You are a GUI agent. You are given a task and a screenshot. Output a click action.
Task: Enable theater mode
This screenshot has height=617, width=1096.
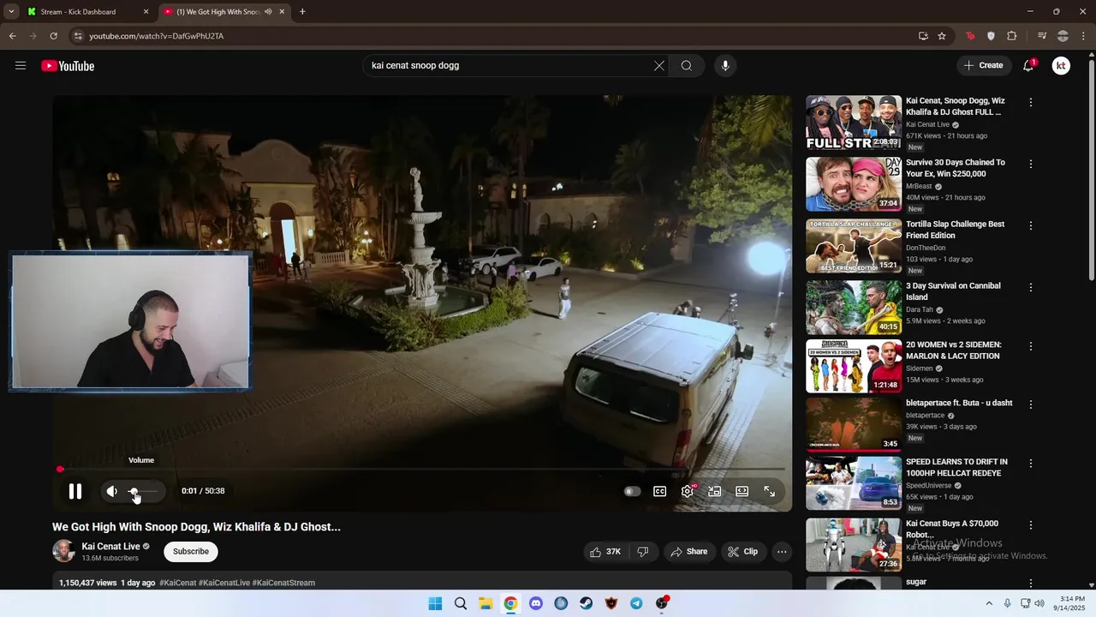(x=742, y=491)
